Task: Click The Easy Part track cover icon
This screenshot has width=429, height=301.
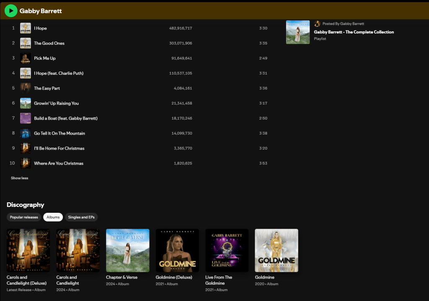Action: (26, 88)
